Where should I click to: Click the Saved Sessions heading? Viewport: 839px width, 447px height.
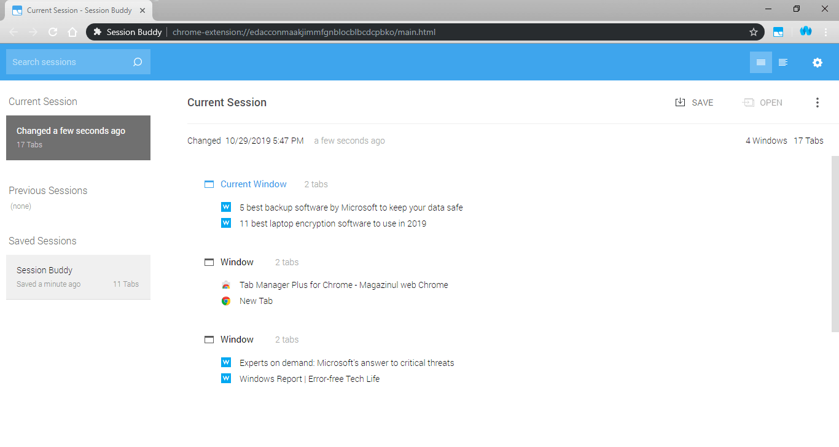42,241
